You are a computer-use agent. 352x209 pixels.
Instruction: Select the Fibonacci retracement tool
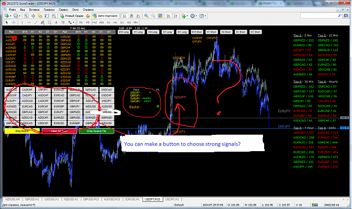(x=50, y=22)
